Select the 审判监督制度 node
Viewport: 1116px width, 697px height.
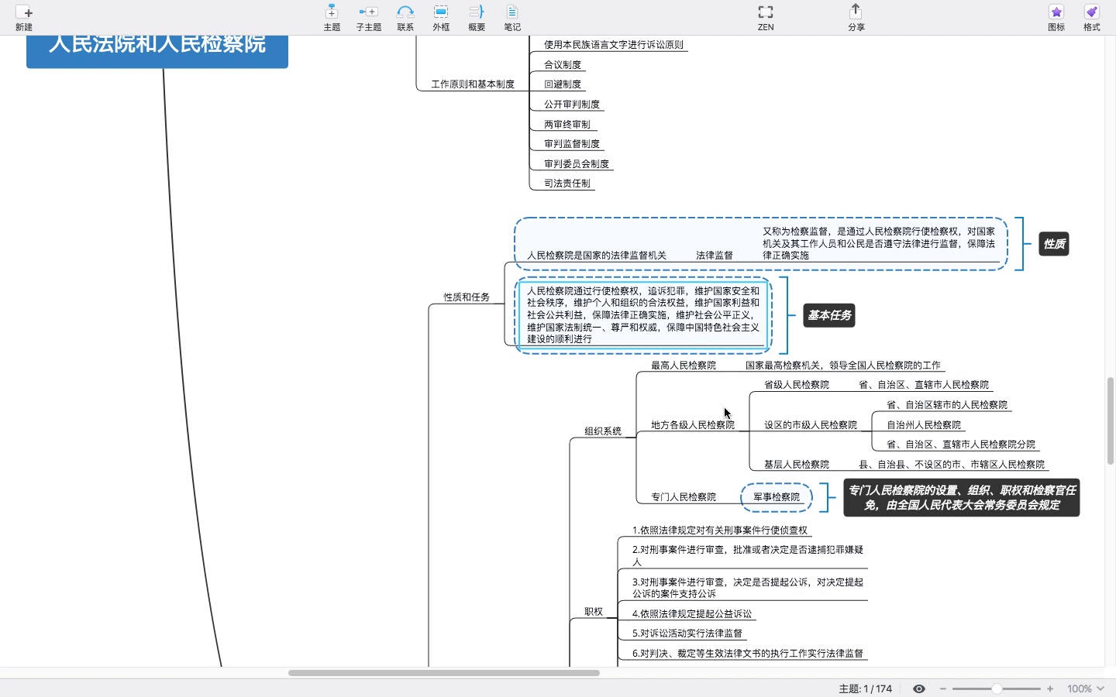click(x=572, y=144)
